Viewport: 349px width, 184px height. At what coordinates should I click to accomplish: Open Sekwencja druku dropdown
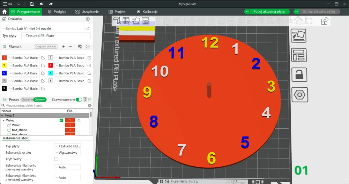pyautogui.click(x=67, y=152)
